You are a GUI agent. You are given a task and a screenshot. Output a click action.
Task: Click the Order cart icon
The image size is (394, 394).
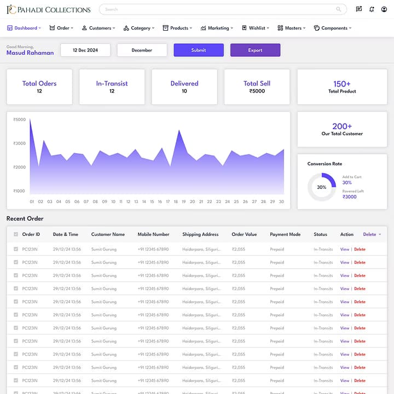tap(52, 28)
